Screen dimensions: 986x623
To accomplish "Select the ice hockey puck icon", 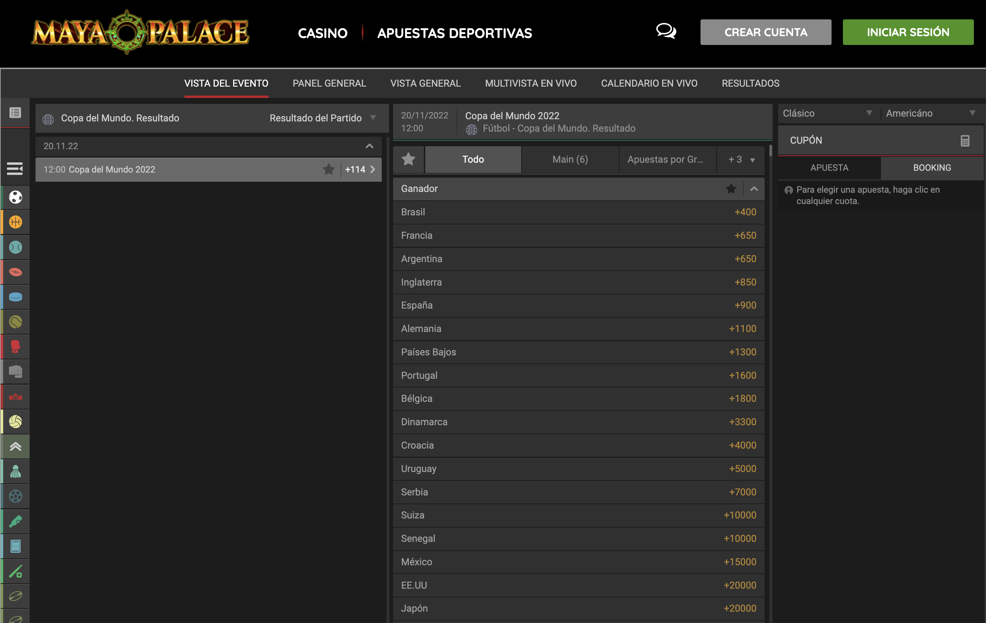I will pos(16,297).
